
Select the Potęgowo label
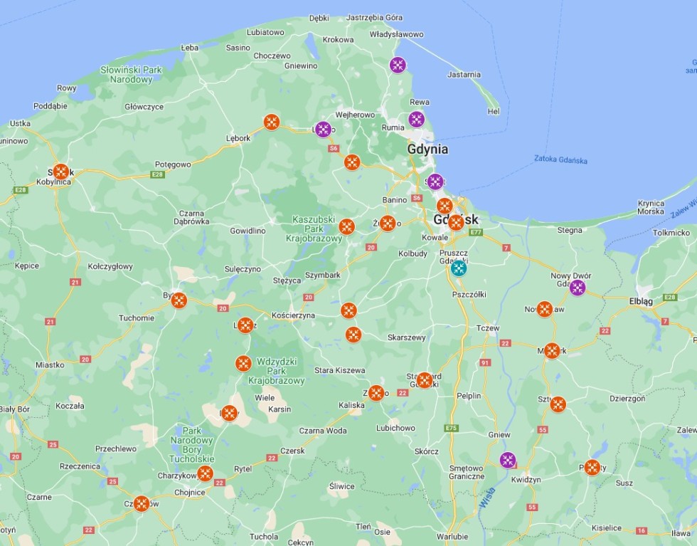coord(173,164)
